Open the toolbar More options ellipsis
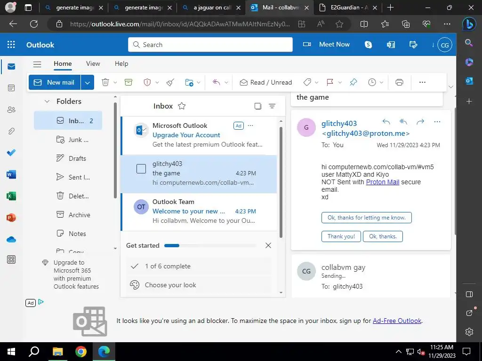482x361 pixels. coord(422,82)
